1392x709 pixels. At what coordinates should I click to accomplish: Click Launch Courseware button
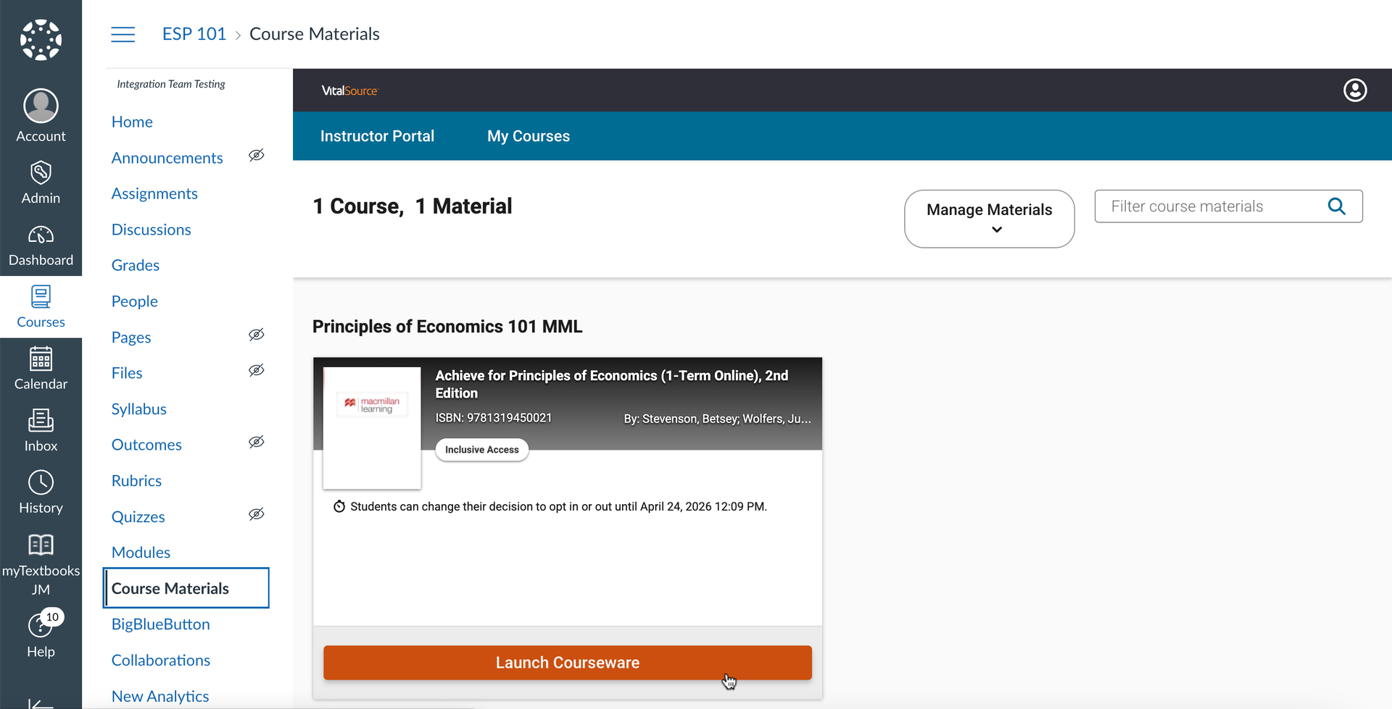point(568,663)
